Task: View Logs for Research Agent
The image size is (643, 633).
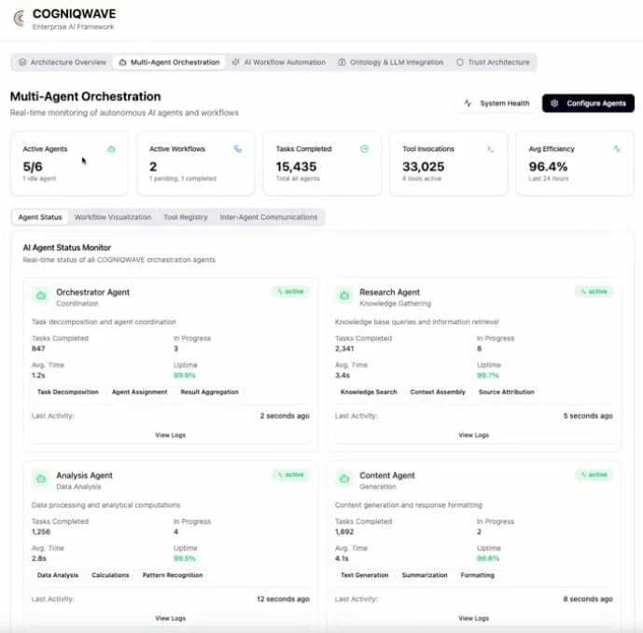Action: 474,435
